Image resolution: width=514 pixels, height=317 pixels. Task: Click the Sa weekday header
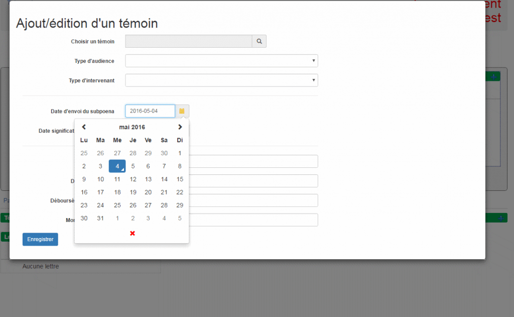(x=164, y=140)
